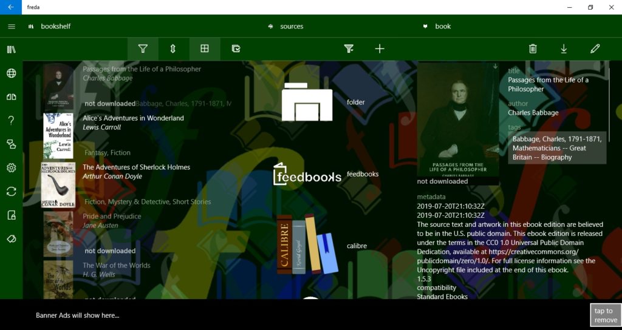
Task: Toggle the bookshelf filter funnel
Action: click(x=143, y=49)
